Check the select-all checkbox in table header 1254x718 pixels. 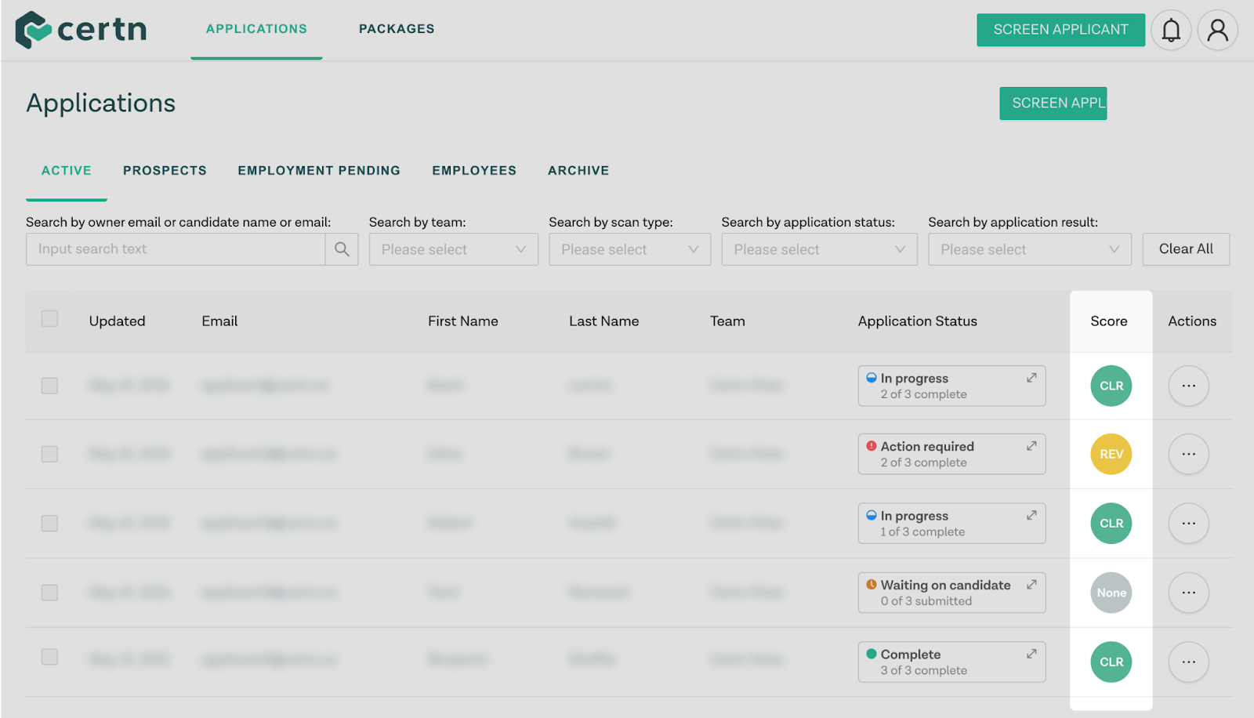(x=49, y=319)
